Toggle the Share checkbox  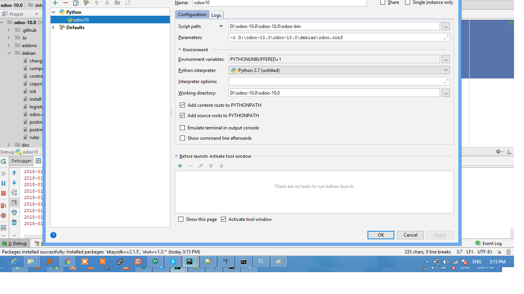pos(383,2)
